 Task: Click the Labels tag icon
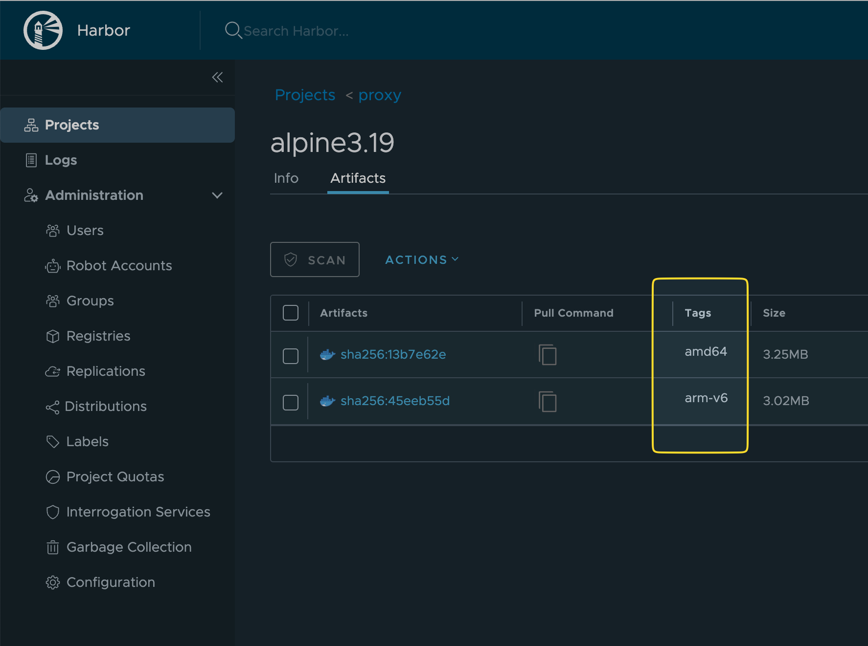(53, 442)
